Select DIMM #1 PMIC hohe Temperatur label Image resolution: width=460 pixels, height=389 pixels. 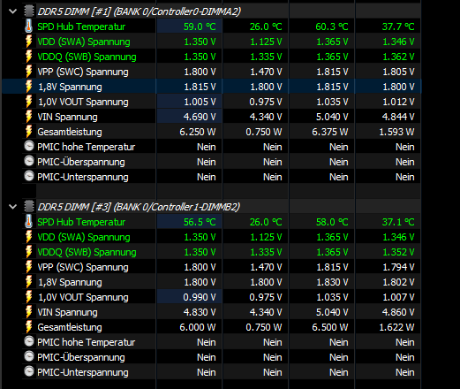pyautogui.click(x=86, y=147)
